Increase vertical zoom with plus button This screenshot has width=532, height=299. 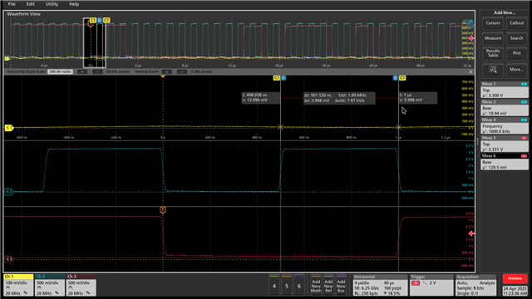(x=166, y=72)
